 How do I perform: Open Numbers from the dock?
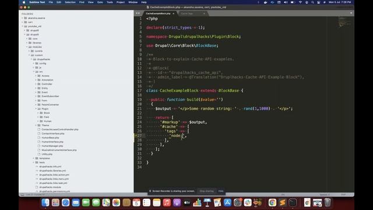pyautogui.click(x=197, y=202)
